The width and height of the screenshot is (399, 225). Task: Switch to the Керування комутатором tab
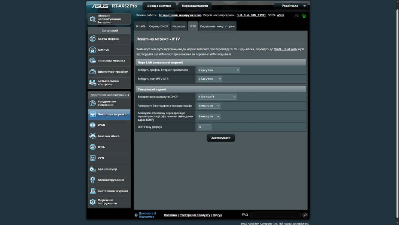217,26
